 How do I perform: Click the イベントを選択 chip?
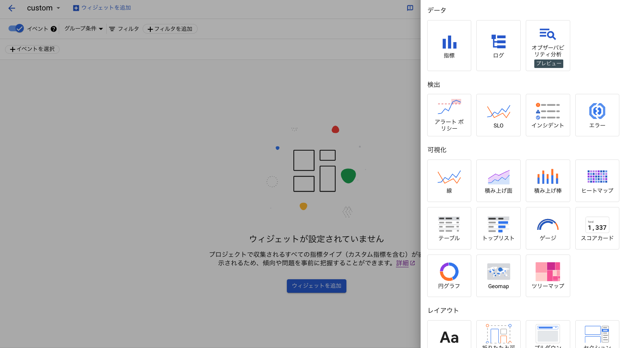pos(32,49)
